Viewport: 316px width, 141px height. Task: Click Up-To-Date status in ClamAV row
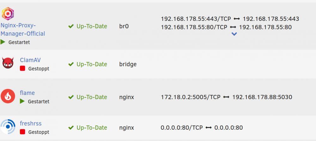(x=88, y=64)
